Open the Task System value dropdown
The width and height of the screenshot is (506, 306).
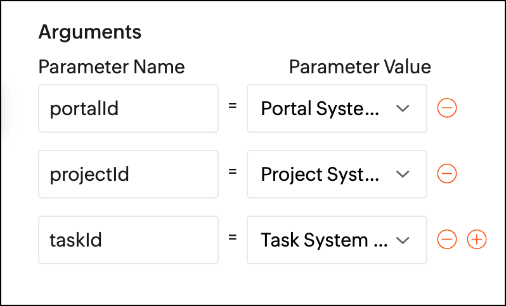pos(337,240)
